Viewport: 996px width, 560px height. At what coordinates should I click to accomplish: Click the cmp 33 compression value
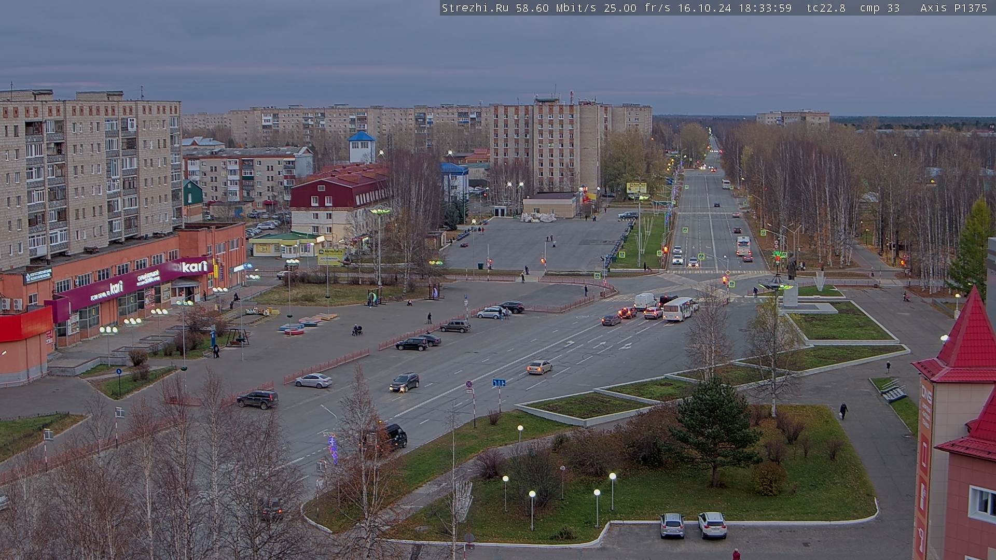pos(879,8)
